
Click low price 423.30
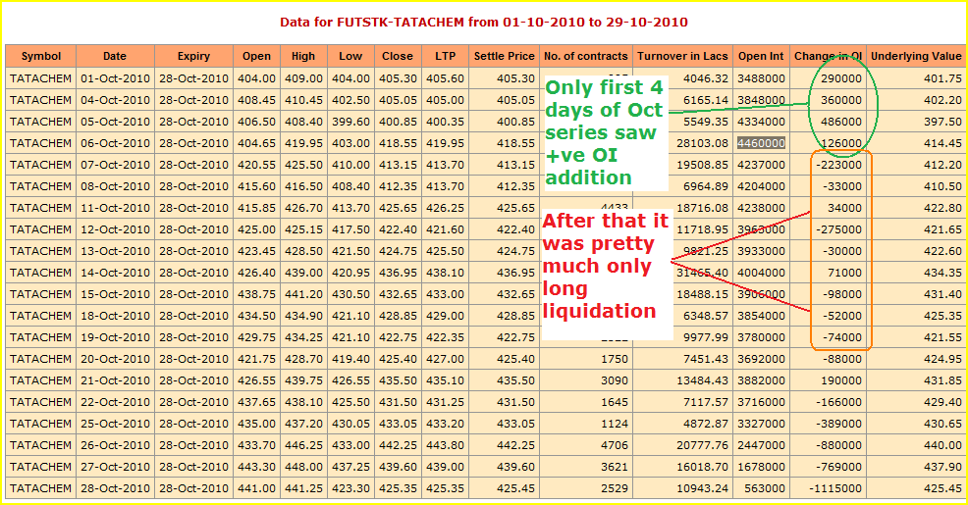[x=350, y=488]
